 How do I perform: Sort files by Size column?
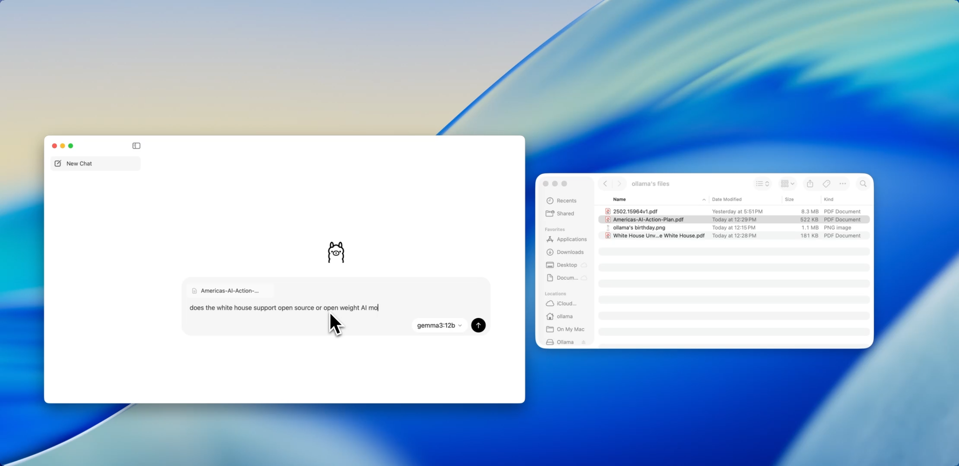789,199
